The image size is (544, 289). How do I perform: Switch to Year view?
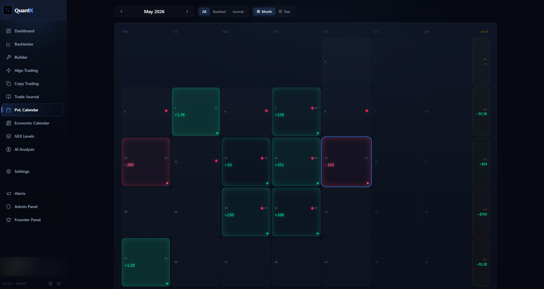point(284,11)
